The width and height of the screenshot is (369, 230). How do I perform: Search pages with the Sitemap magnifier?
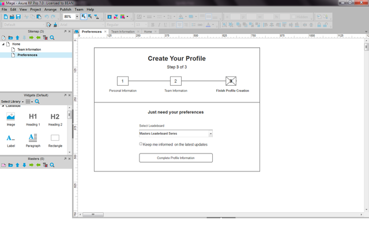coord(52,38)
